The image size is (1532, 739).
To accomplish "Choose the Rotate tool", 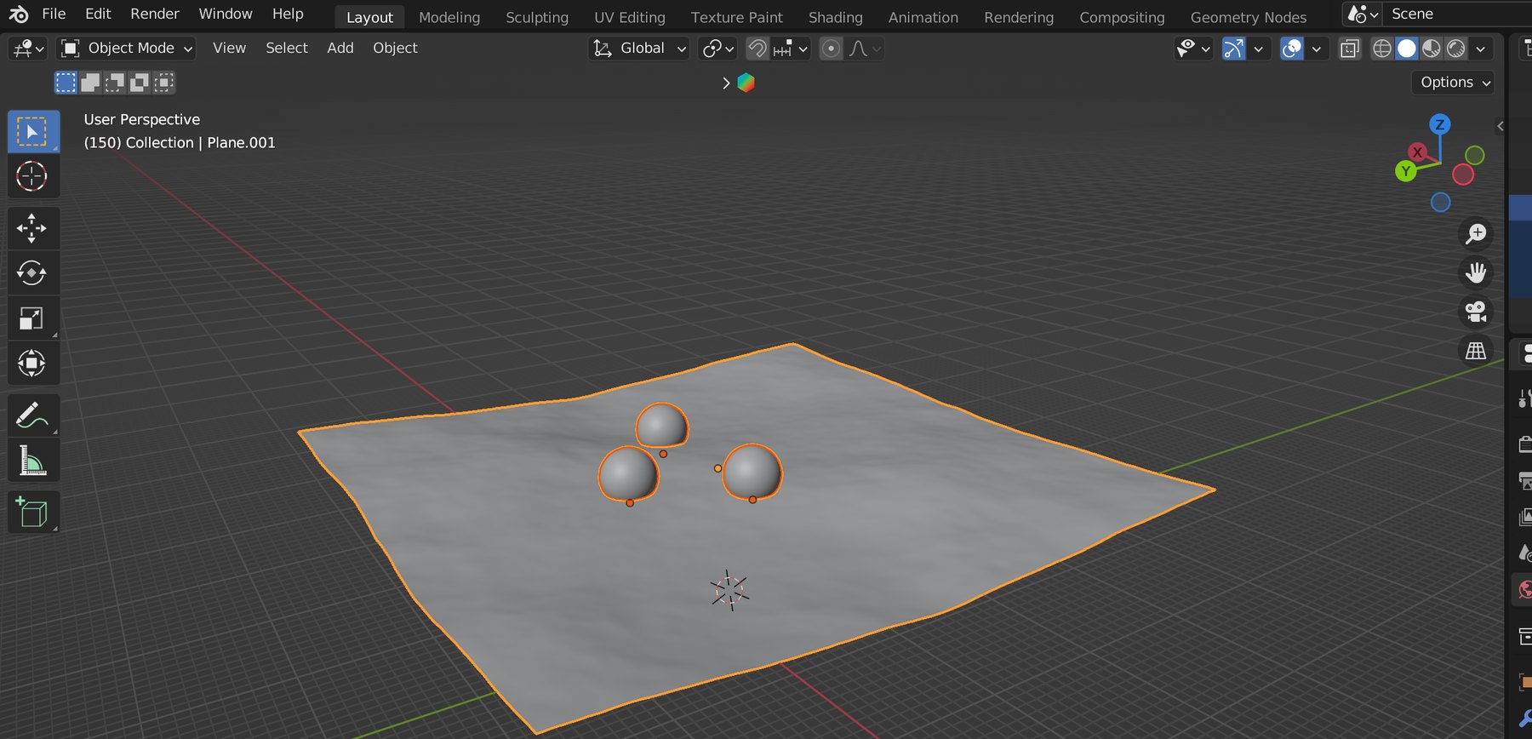I will point(33,273).
